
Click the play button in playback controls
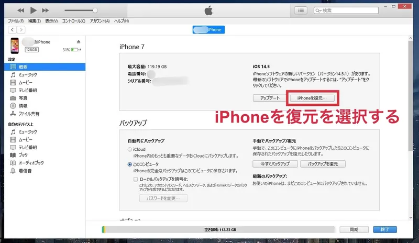tap(34, 10)
